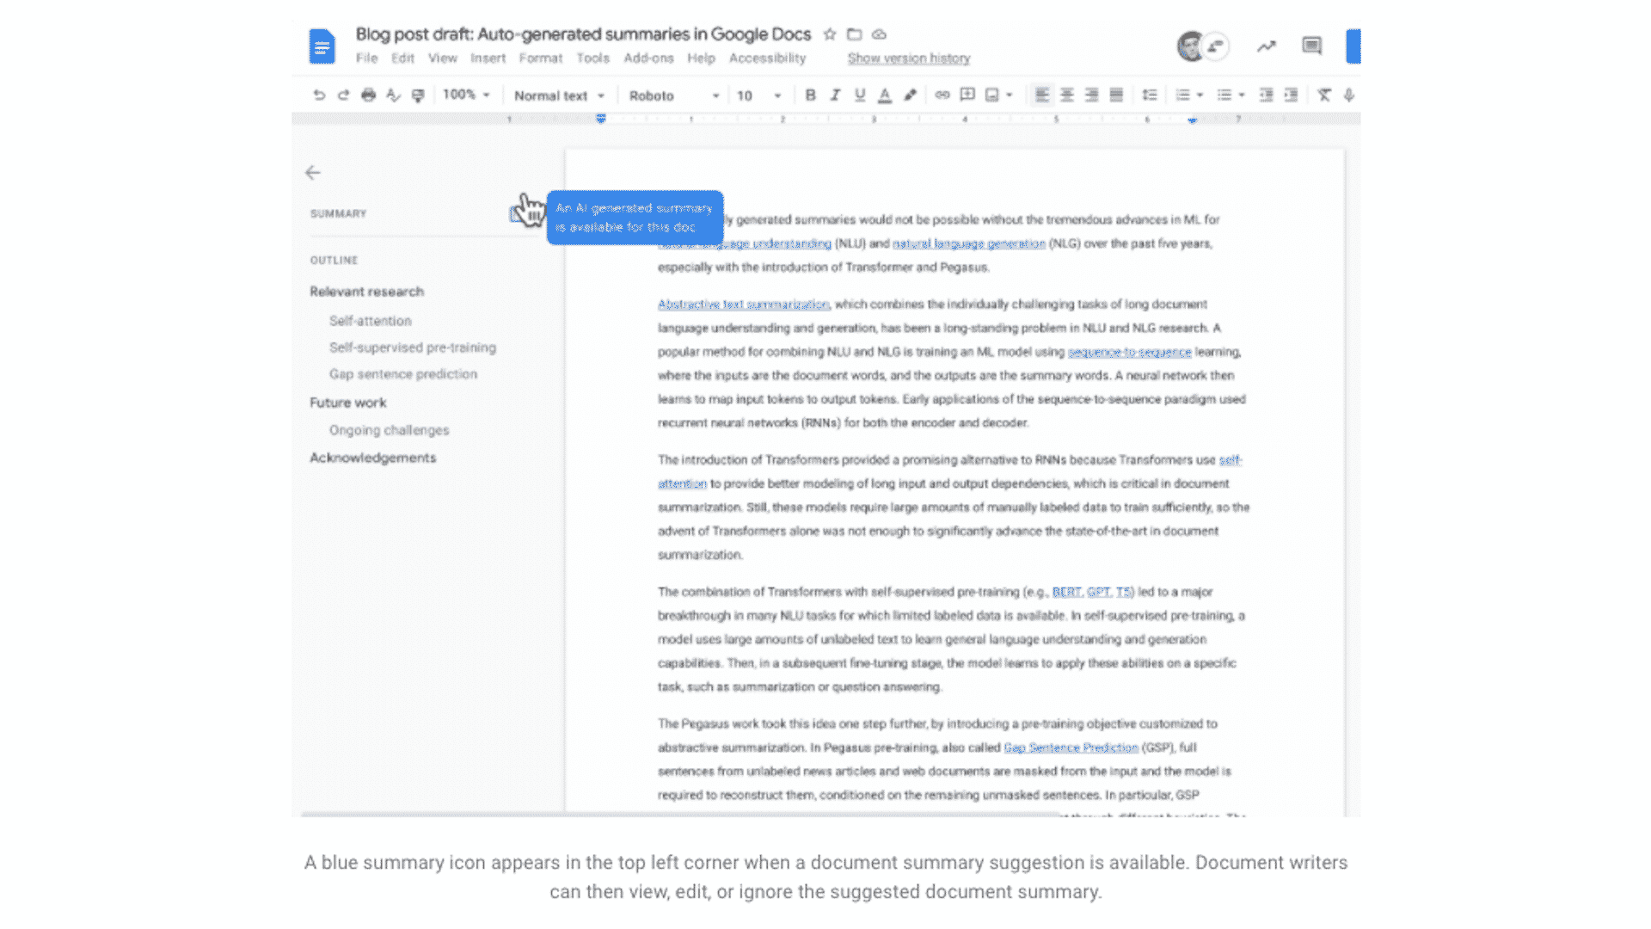The height and width of the screenshot is (929, 1651).
Task: Open the zoom level dropdown
Action: coord(466,95)
